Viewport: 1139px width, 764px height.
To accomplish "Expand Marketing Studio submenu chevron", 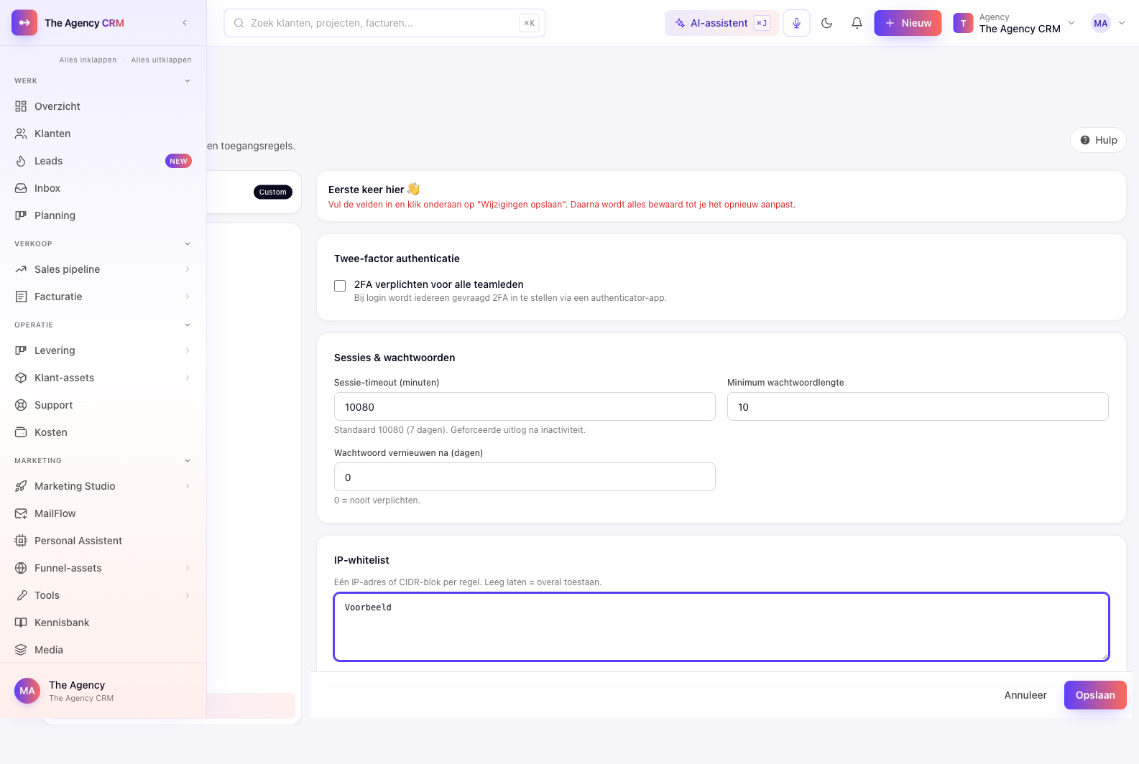I will [x=188, y=486].
